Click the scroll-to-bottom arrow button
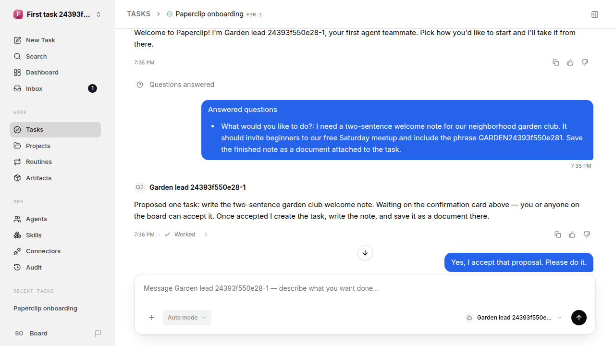 point(365,253)
